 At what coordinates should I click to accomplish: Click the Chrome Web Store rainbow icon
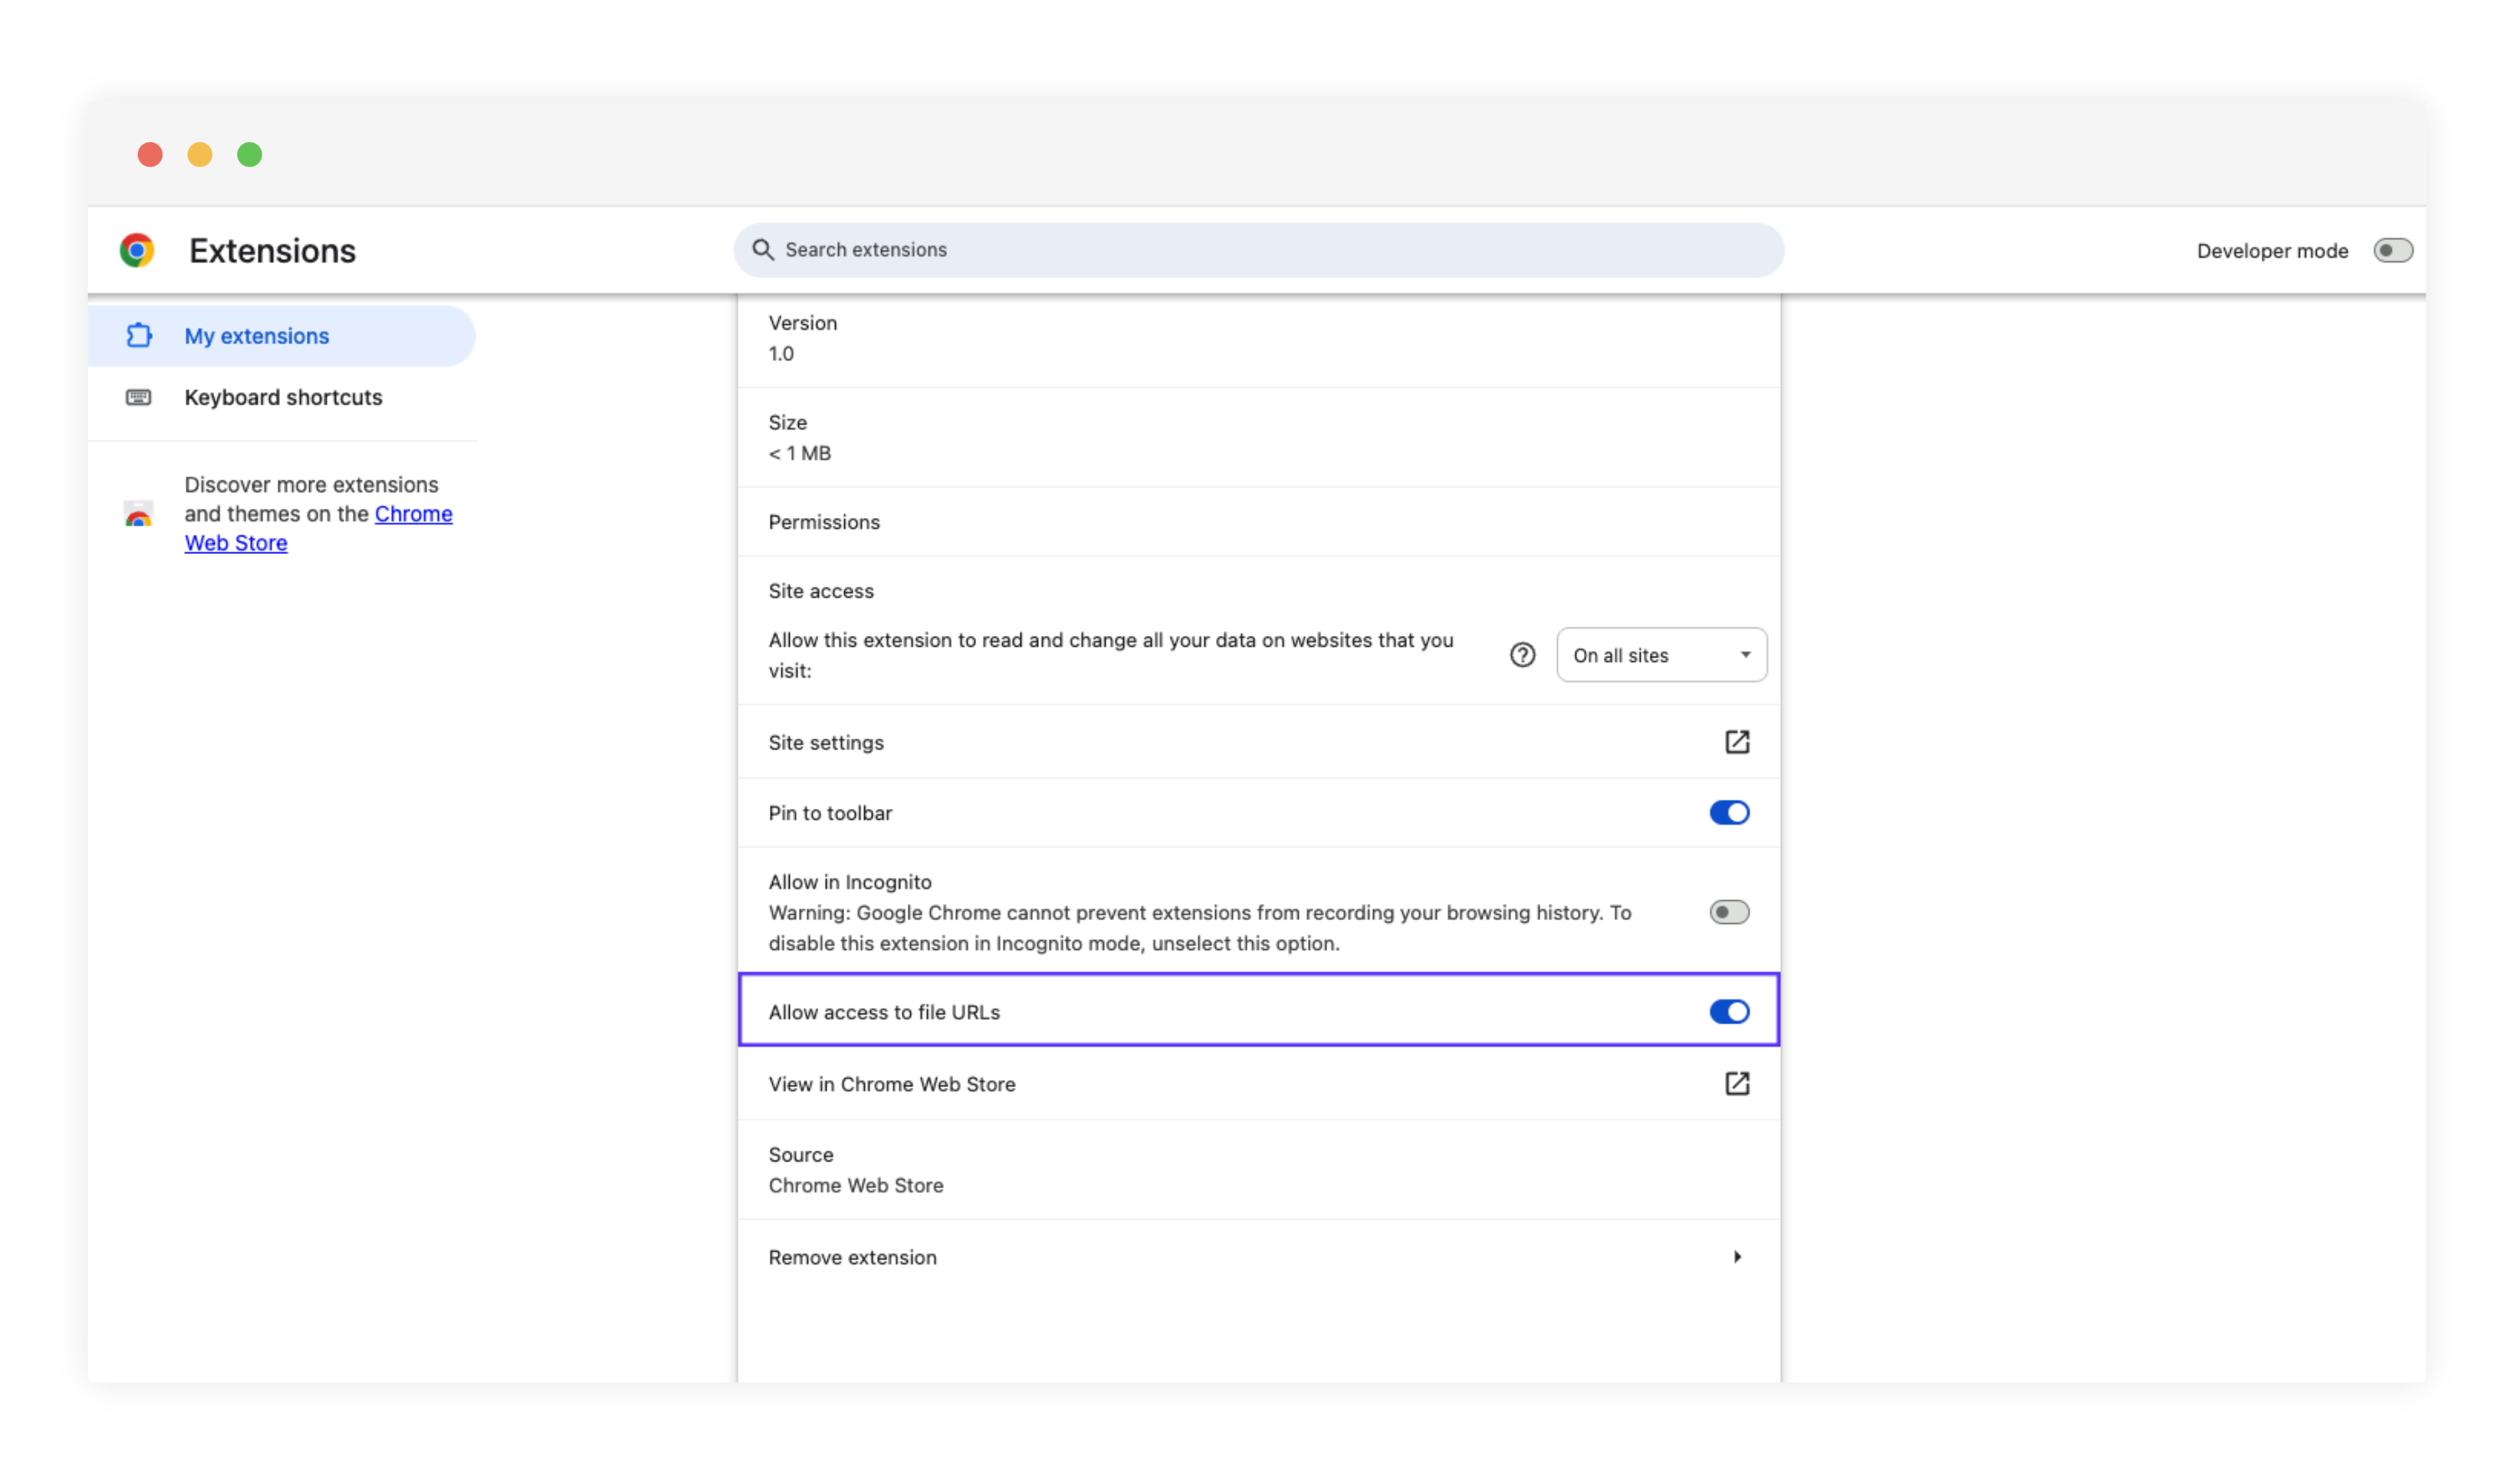click(x=138, y=514)
